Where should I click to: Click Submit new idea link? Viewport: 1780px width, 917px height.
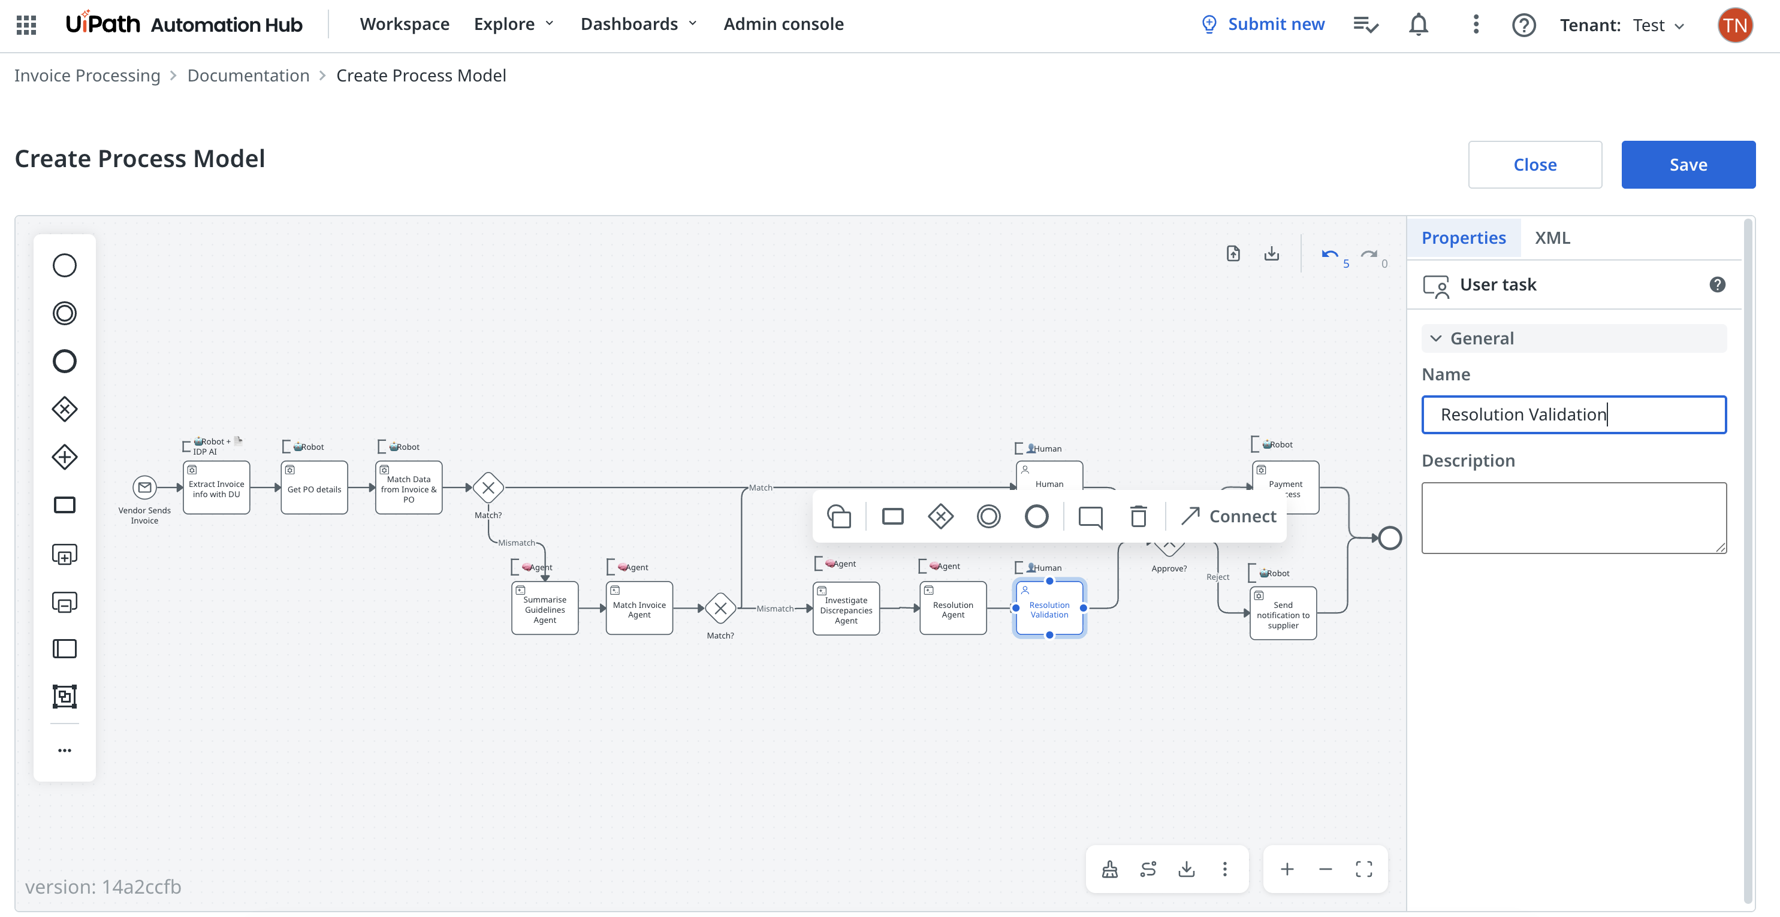click(x=1263, y=24)
